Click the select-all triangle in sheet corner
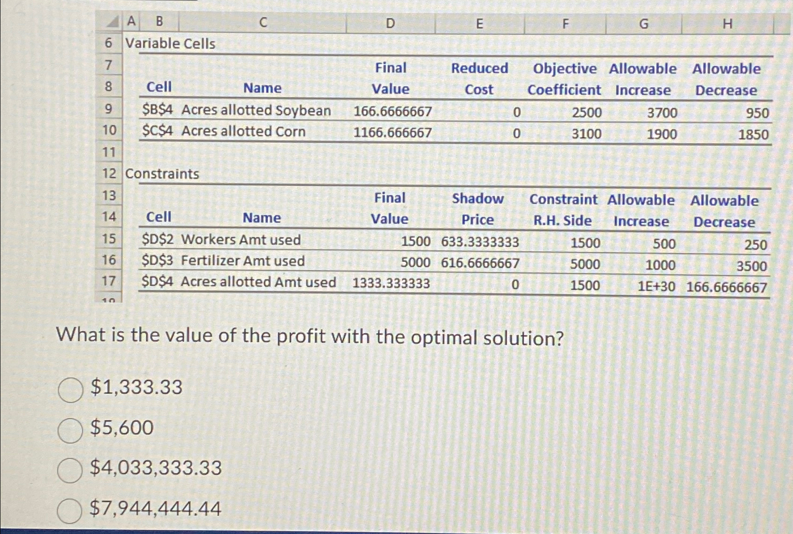This screenshot has width=793, height=534. [112, 21]
